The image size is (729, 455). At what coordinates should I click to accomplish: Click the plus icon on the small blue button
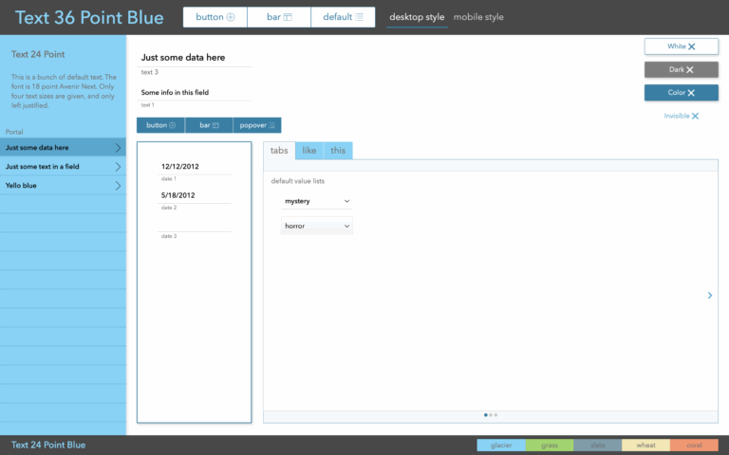[x=173, y=125]
